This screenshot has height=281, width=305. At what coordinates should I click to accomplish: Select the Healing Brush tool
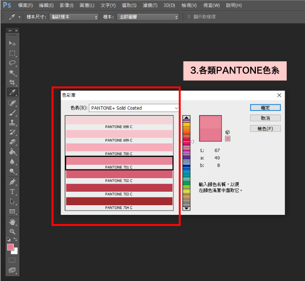12,103
